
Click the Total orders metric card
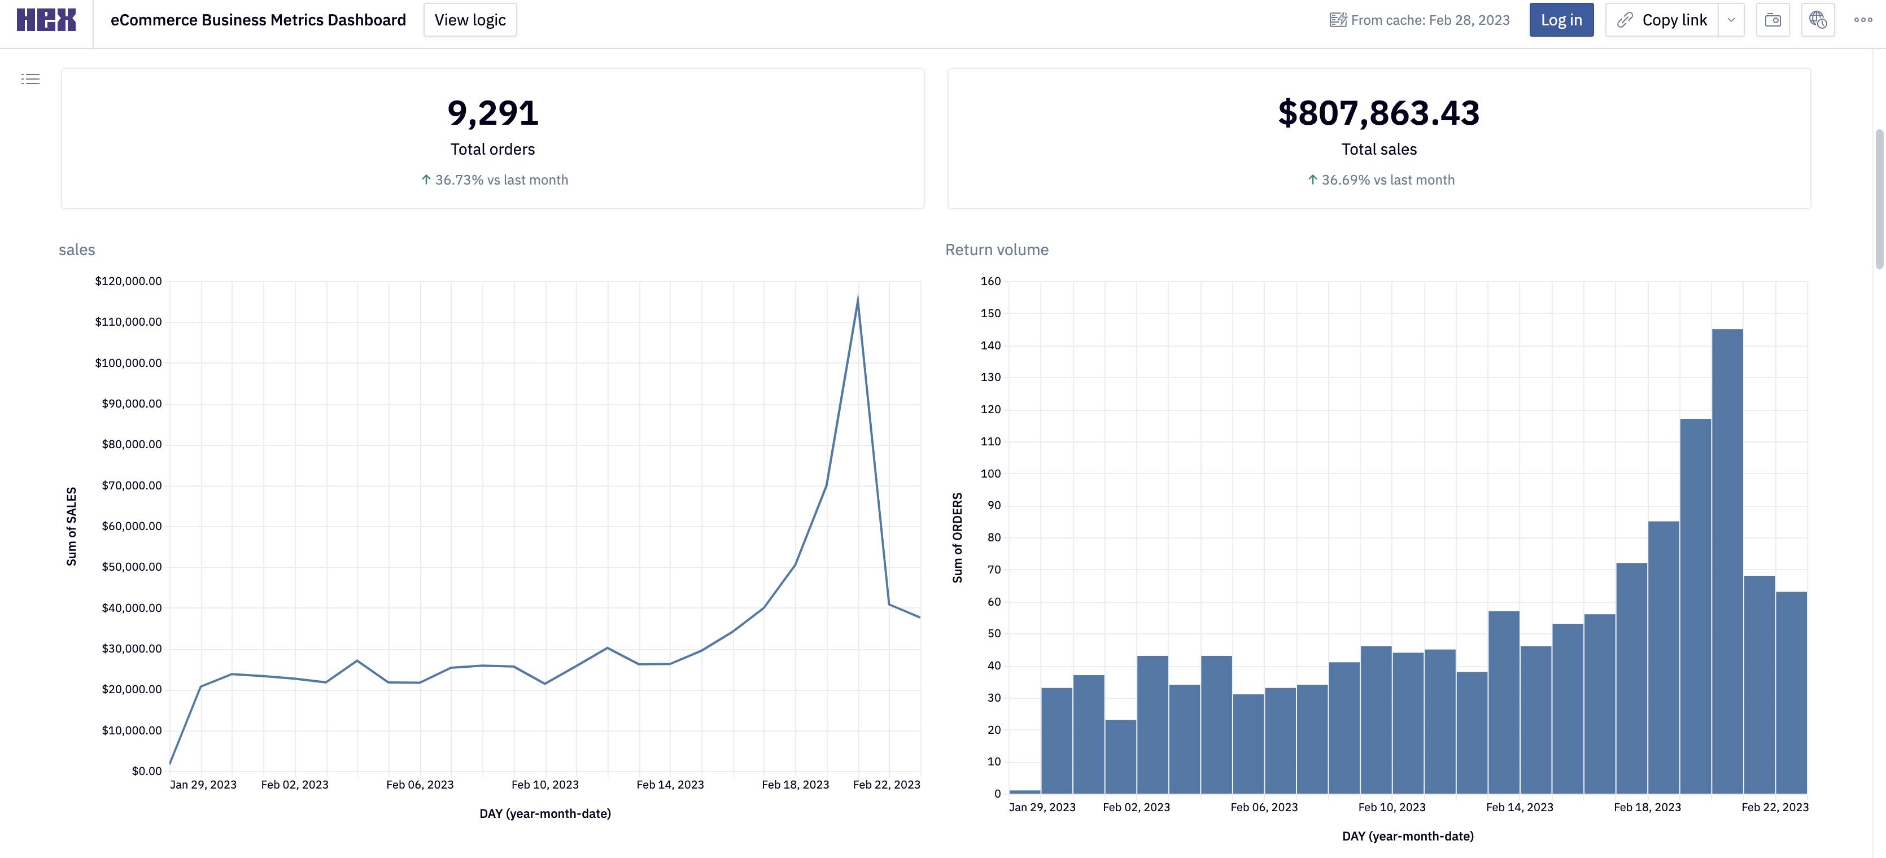pyautogui.click(x=492, y=138)
